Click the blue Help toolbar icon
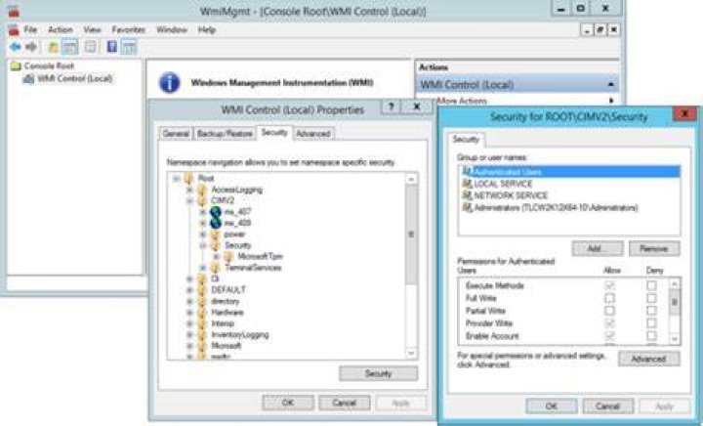 (x=112, y=47)
